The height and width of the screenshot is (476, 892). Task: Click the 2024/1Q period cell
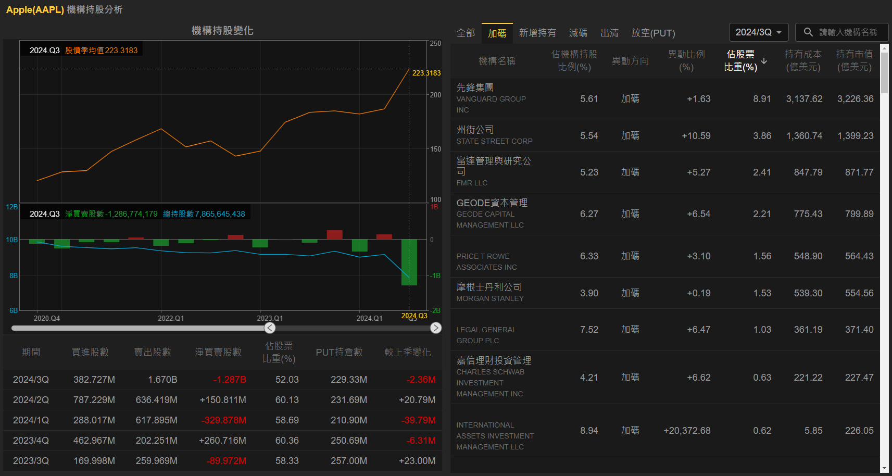(31, 420)
